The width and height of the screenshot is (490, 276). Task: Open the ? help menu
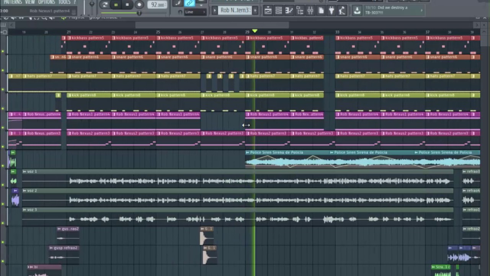click(x=75, y=2)
